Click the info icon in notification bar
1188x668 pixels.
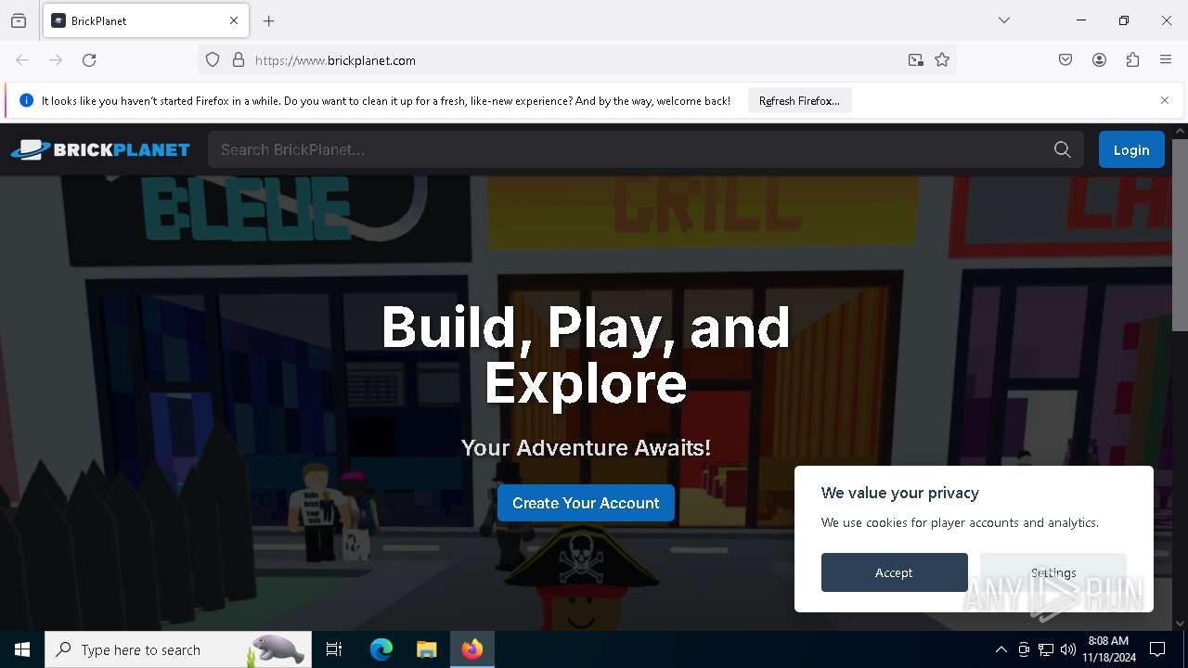(26, 100)
